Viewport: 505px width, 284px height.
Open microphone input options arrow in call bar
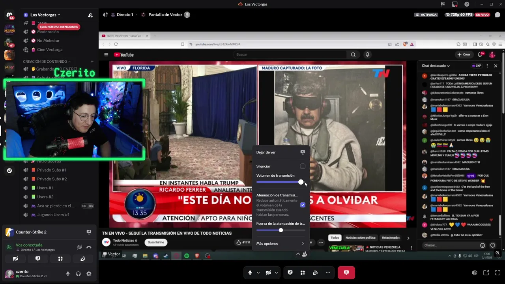point(258,273)
